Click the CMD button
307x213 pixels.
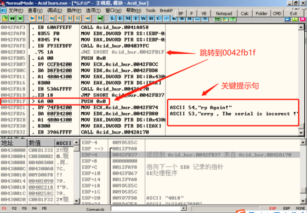coord(277,14)
